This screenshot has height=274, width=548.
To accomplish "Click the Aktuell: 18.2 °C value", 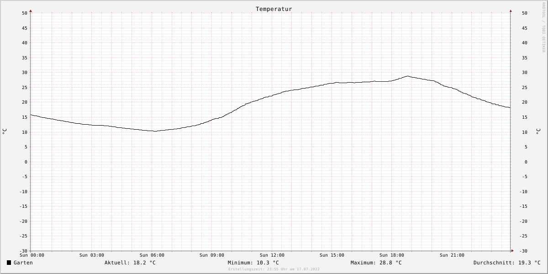I will tap(130, 263).
